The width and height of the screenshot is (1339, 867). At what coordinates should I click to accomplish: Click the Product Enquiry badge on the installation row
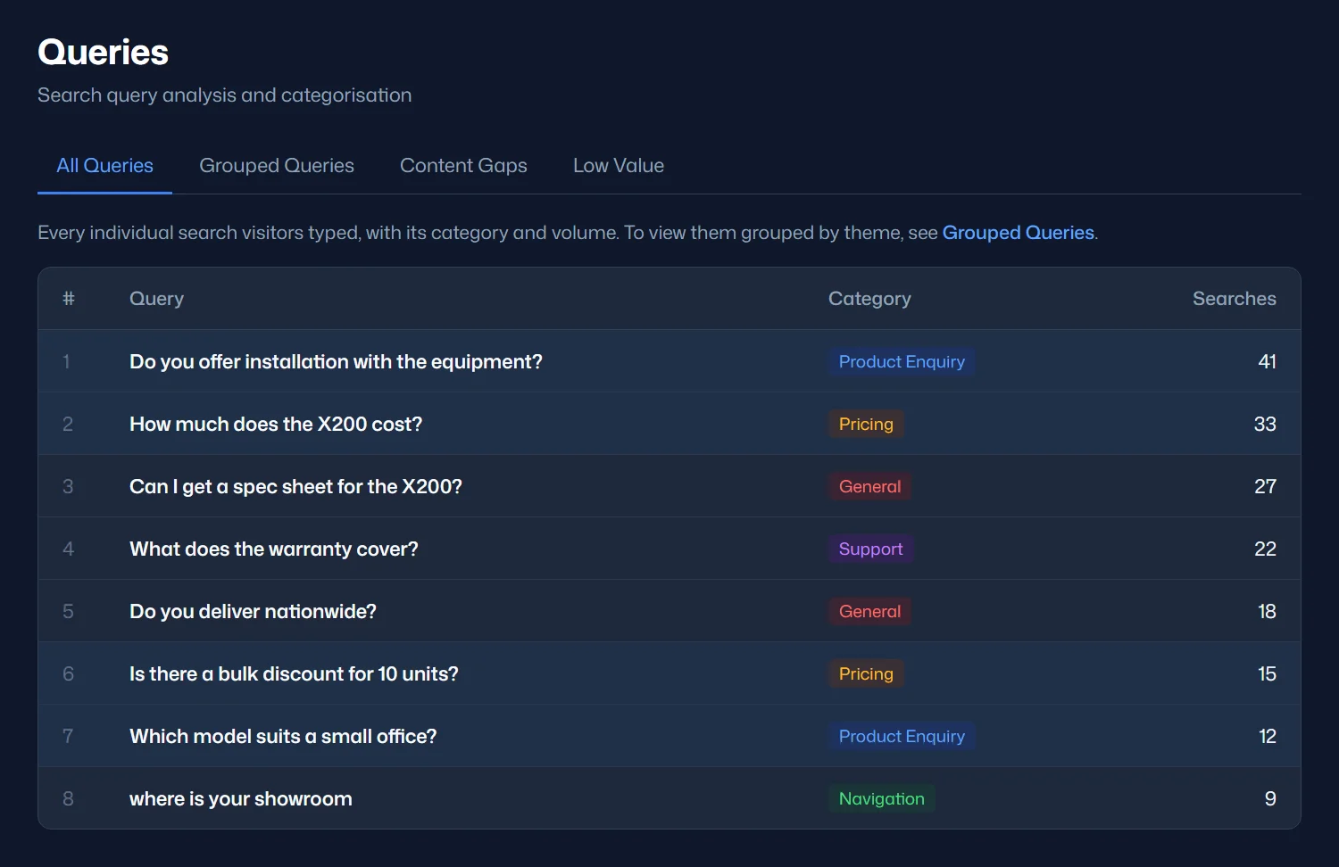coord(902,361)
